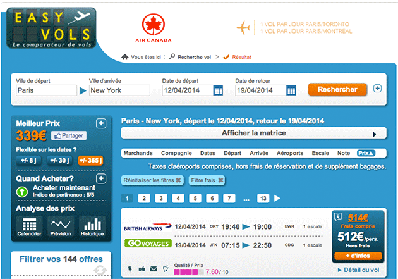Sort results by Arrivée
This screenshot has width=398, height=279.
pos(259,153)
